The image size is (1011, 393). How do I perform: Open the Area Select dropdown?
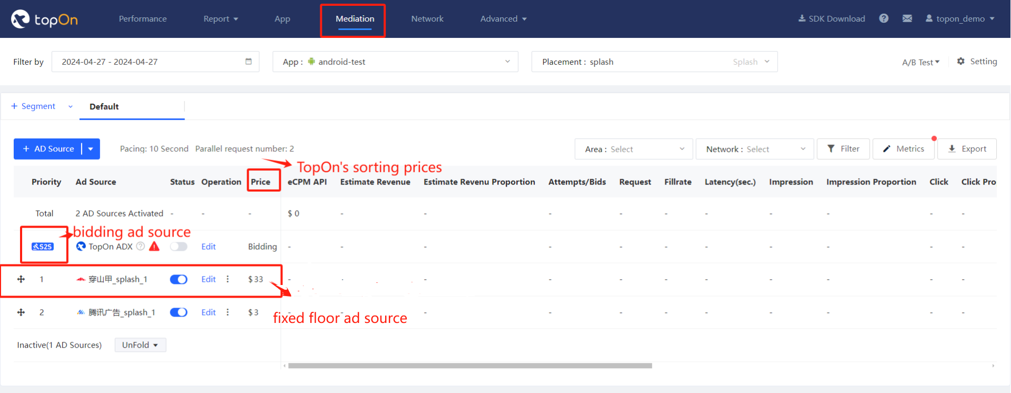pyautogui.click(x=634, y=149)
